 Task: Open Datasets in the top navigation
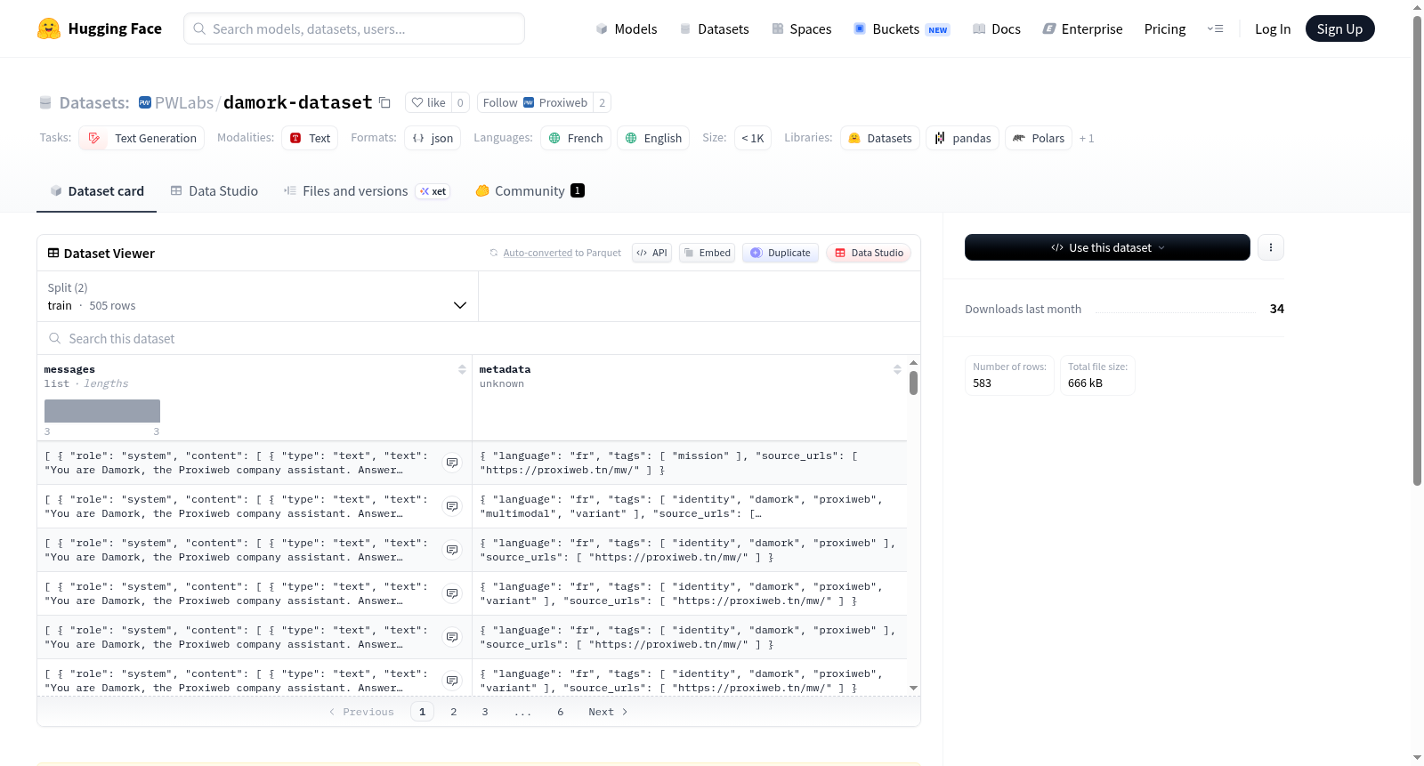point(715,28)
